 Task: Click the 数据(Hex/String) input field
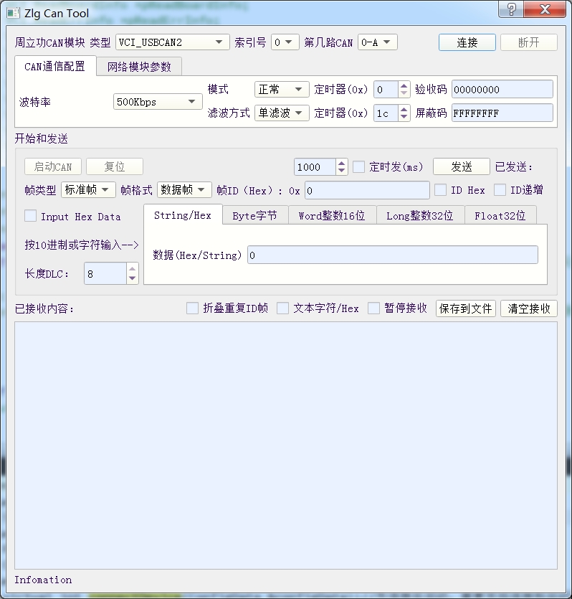(x=393, y=255)
